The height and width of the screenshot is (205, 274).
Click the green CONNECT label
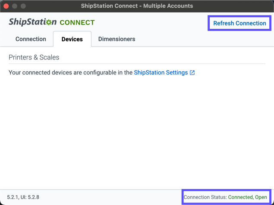coord(77,22)
